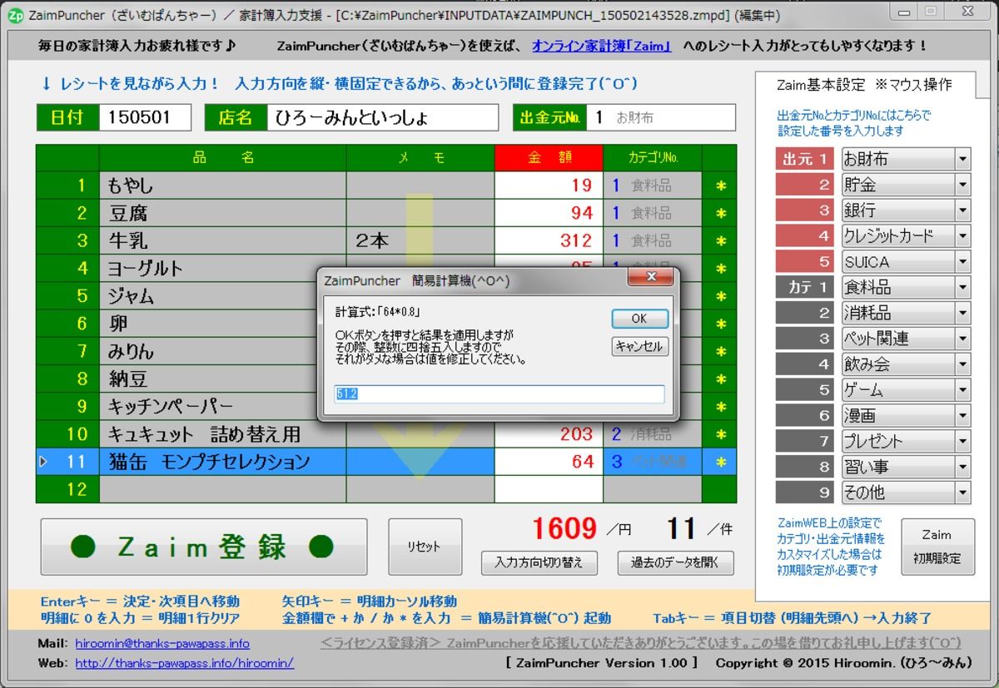Click the キャンセル button in calculator dialog

(639, 346)
